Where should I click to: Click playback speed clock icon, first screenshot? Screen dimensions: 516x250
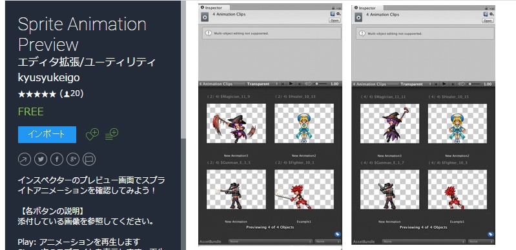[308, 84]
